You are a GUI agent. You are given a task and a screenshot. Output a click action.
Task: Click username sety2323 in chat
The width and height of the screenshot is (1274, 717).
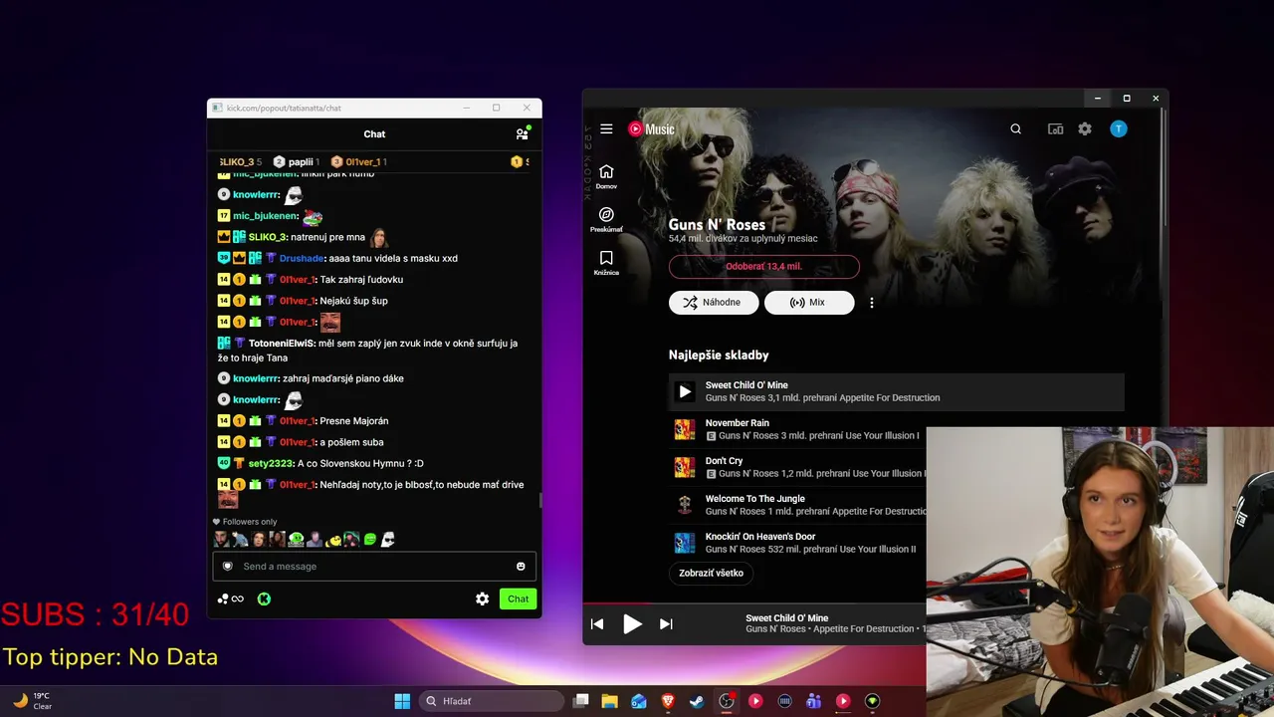[270, 463]
